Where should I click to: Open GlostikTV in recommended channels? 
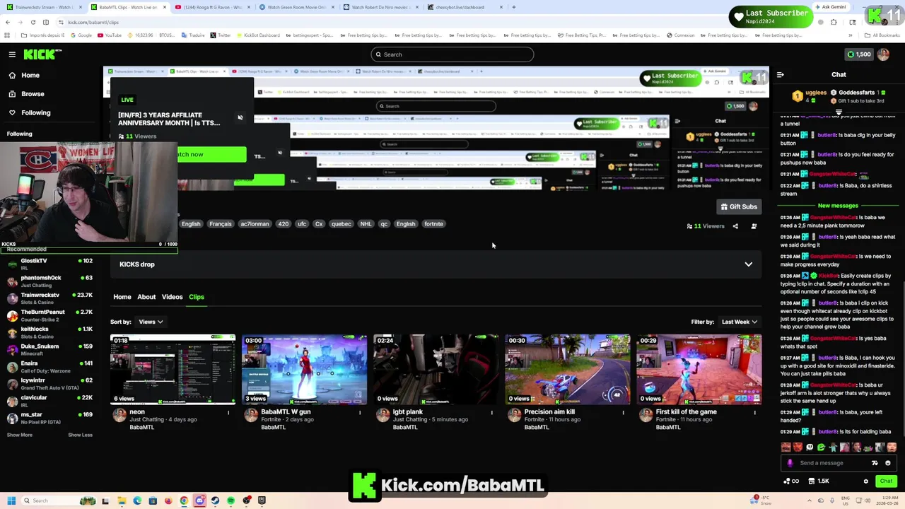click(49, 264)
